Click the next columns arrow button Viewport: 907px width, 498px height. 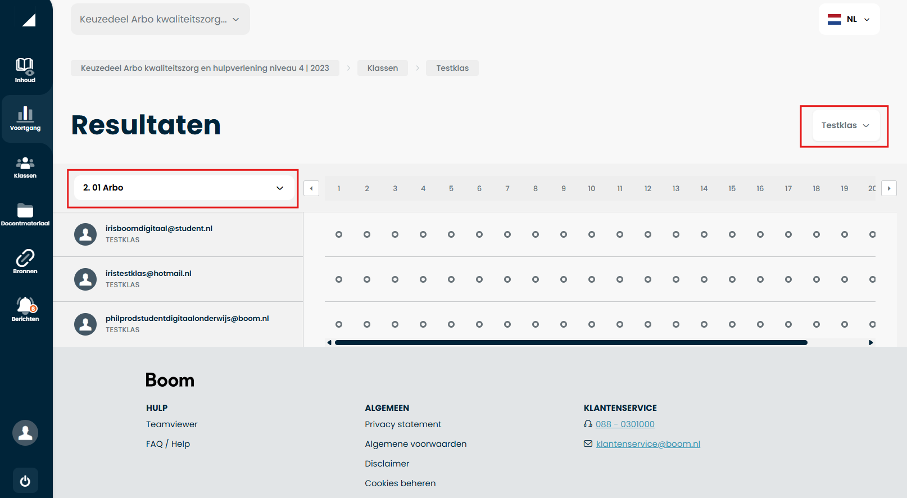click(889, 188)
